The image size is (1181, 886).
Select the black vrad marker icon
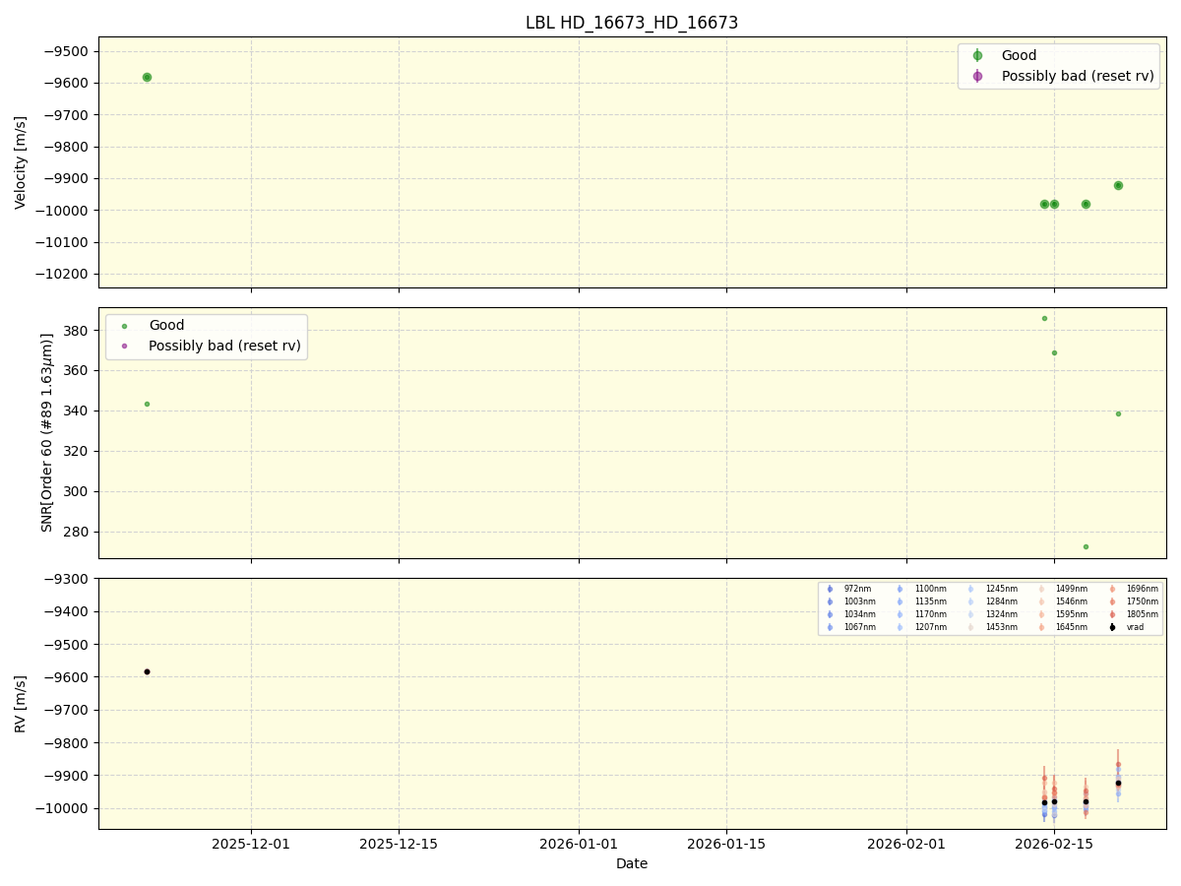tap(1110, 626)
